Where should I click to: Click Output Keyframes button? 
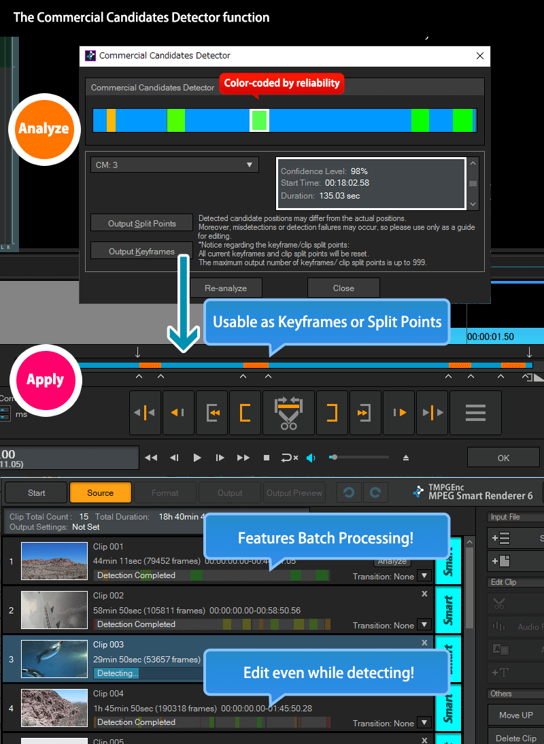point(142,252)
